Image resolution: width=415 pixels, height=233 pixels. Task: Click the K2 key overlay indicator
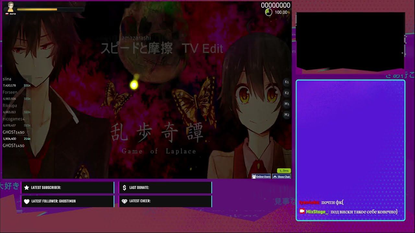(x=287, y=93)
